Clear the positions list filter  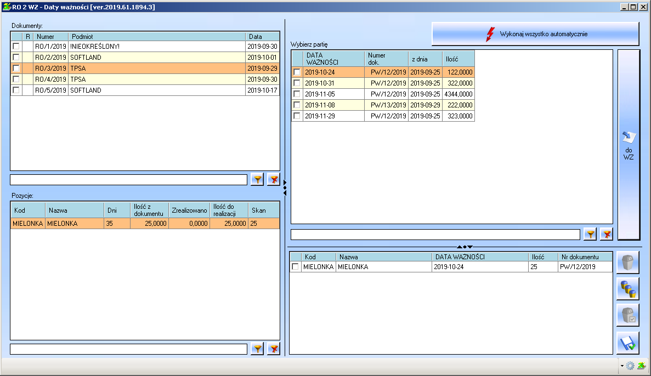pyautogui.click(x=274, y=349)
